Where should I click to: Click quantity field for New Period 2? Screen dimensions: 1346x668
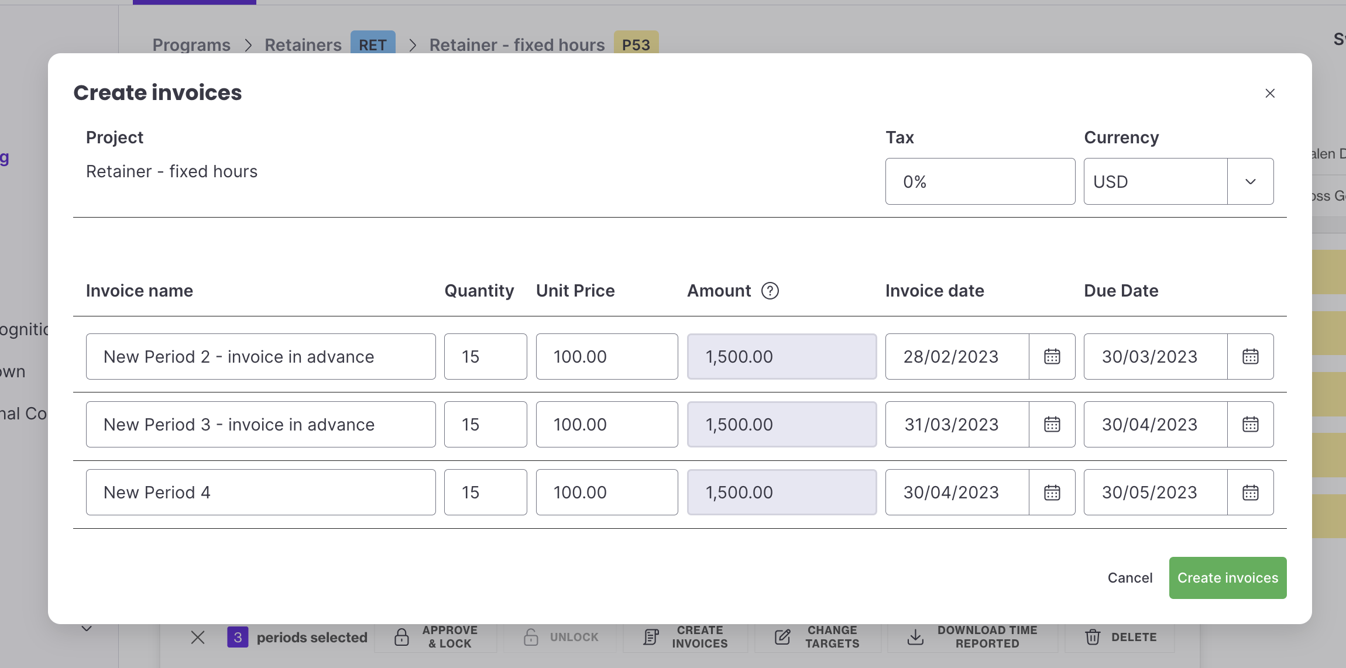click(486, 357)
